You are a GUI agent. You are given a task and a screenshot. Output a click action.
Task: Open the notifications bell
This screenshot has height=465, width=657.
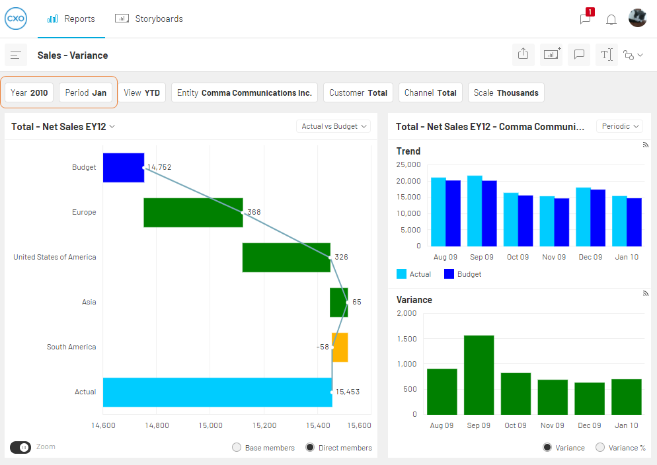611,19
